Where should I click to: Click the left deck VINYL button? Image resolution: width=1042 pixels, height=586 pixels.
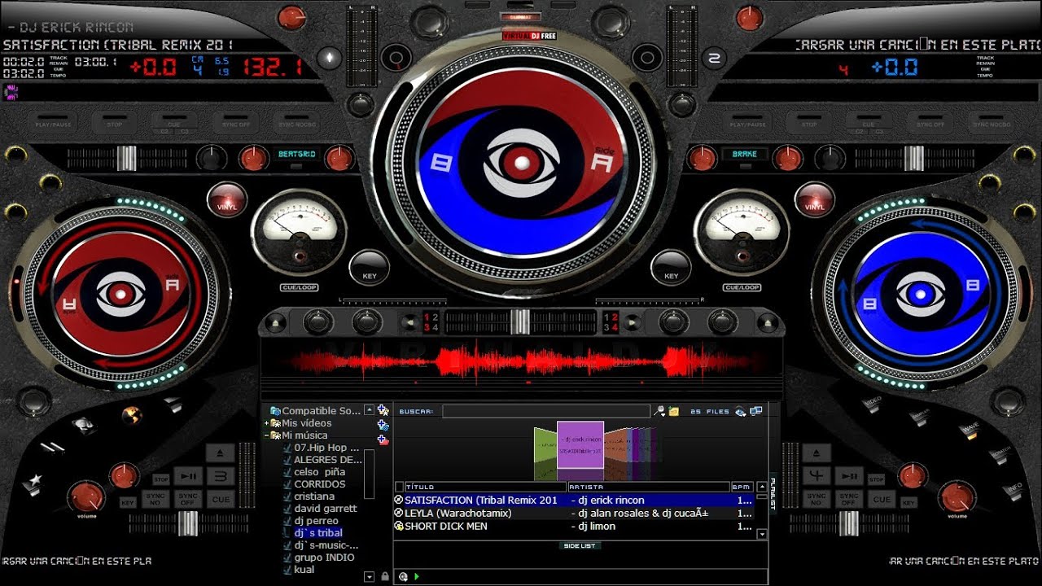click(x=227, y=199)
